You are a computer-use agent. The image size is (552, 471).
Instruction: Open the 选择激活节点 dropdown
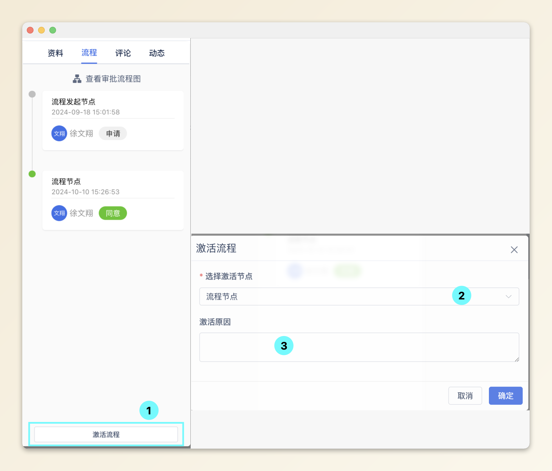click(359, 296)
